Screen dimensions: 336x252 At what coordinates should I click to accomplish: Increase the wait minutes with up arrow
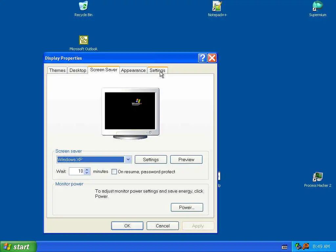click(87, 170)
